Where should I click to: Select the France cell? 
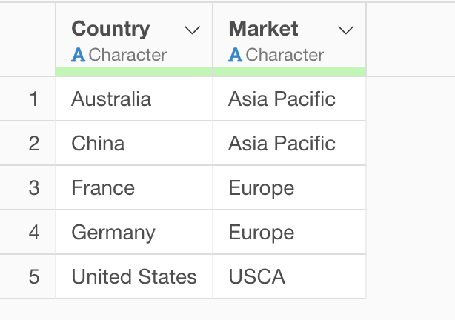tap(103, 188)
